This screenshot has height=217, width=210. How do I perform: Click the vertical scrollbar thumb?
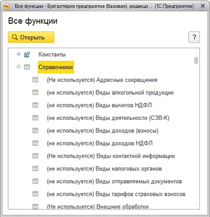pyautogui.click(x=196, y=60)
